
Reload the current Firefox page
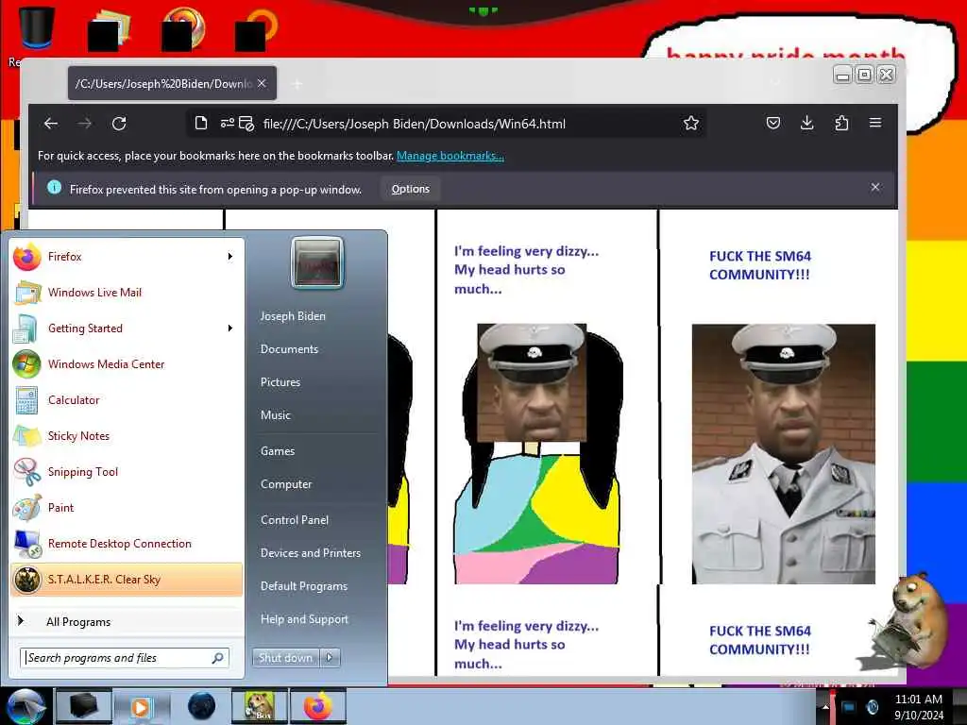click(119, 124)
